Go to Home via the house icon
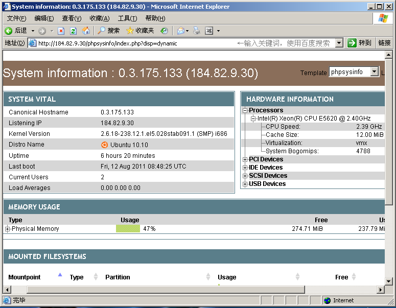396x308 pixels. (86, 31)
